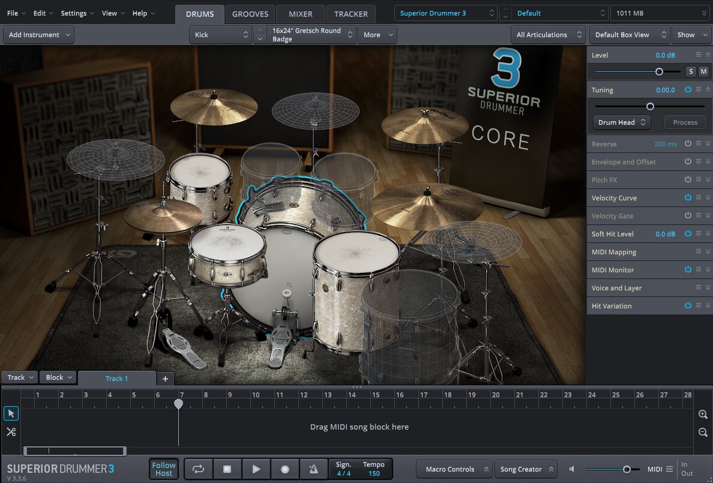
Task: Select the scissors cut tool beside the timeline
Action: click(11, 431)
